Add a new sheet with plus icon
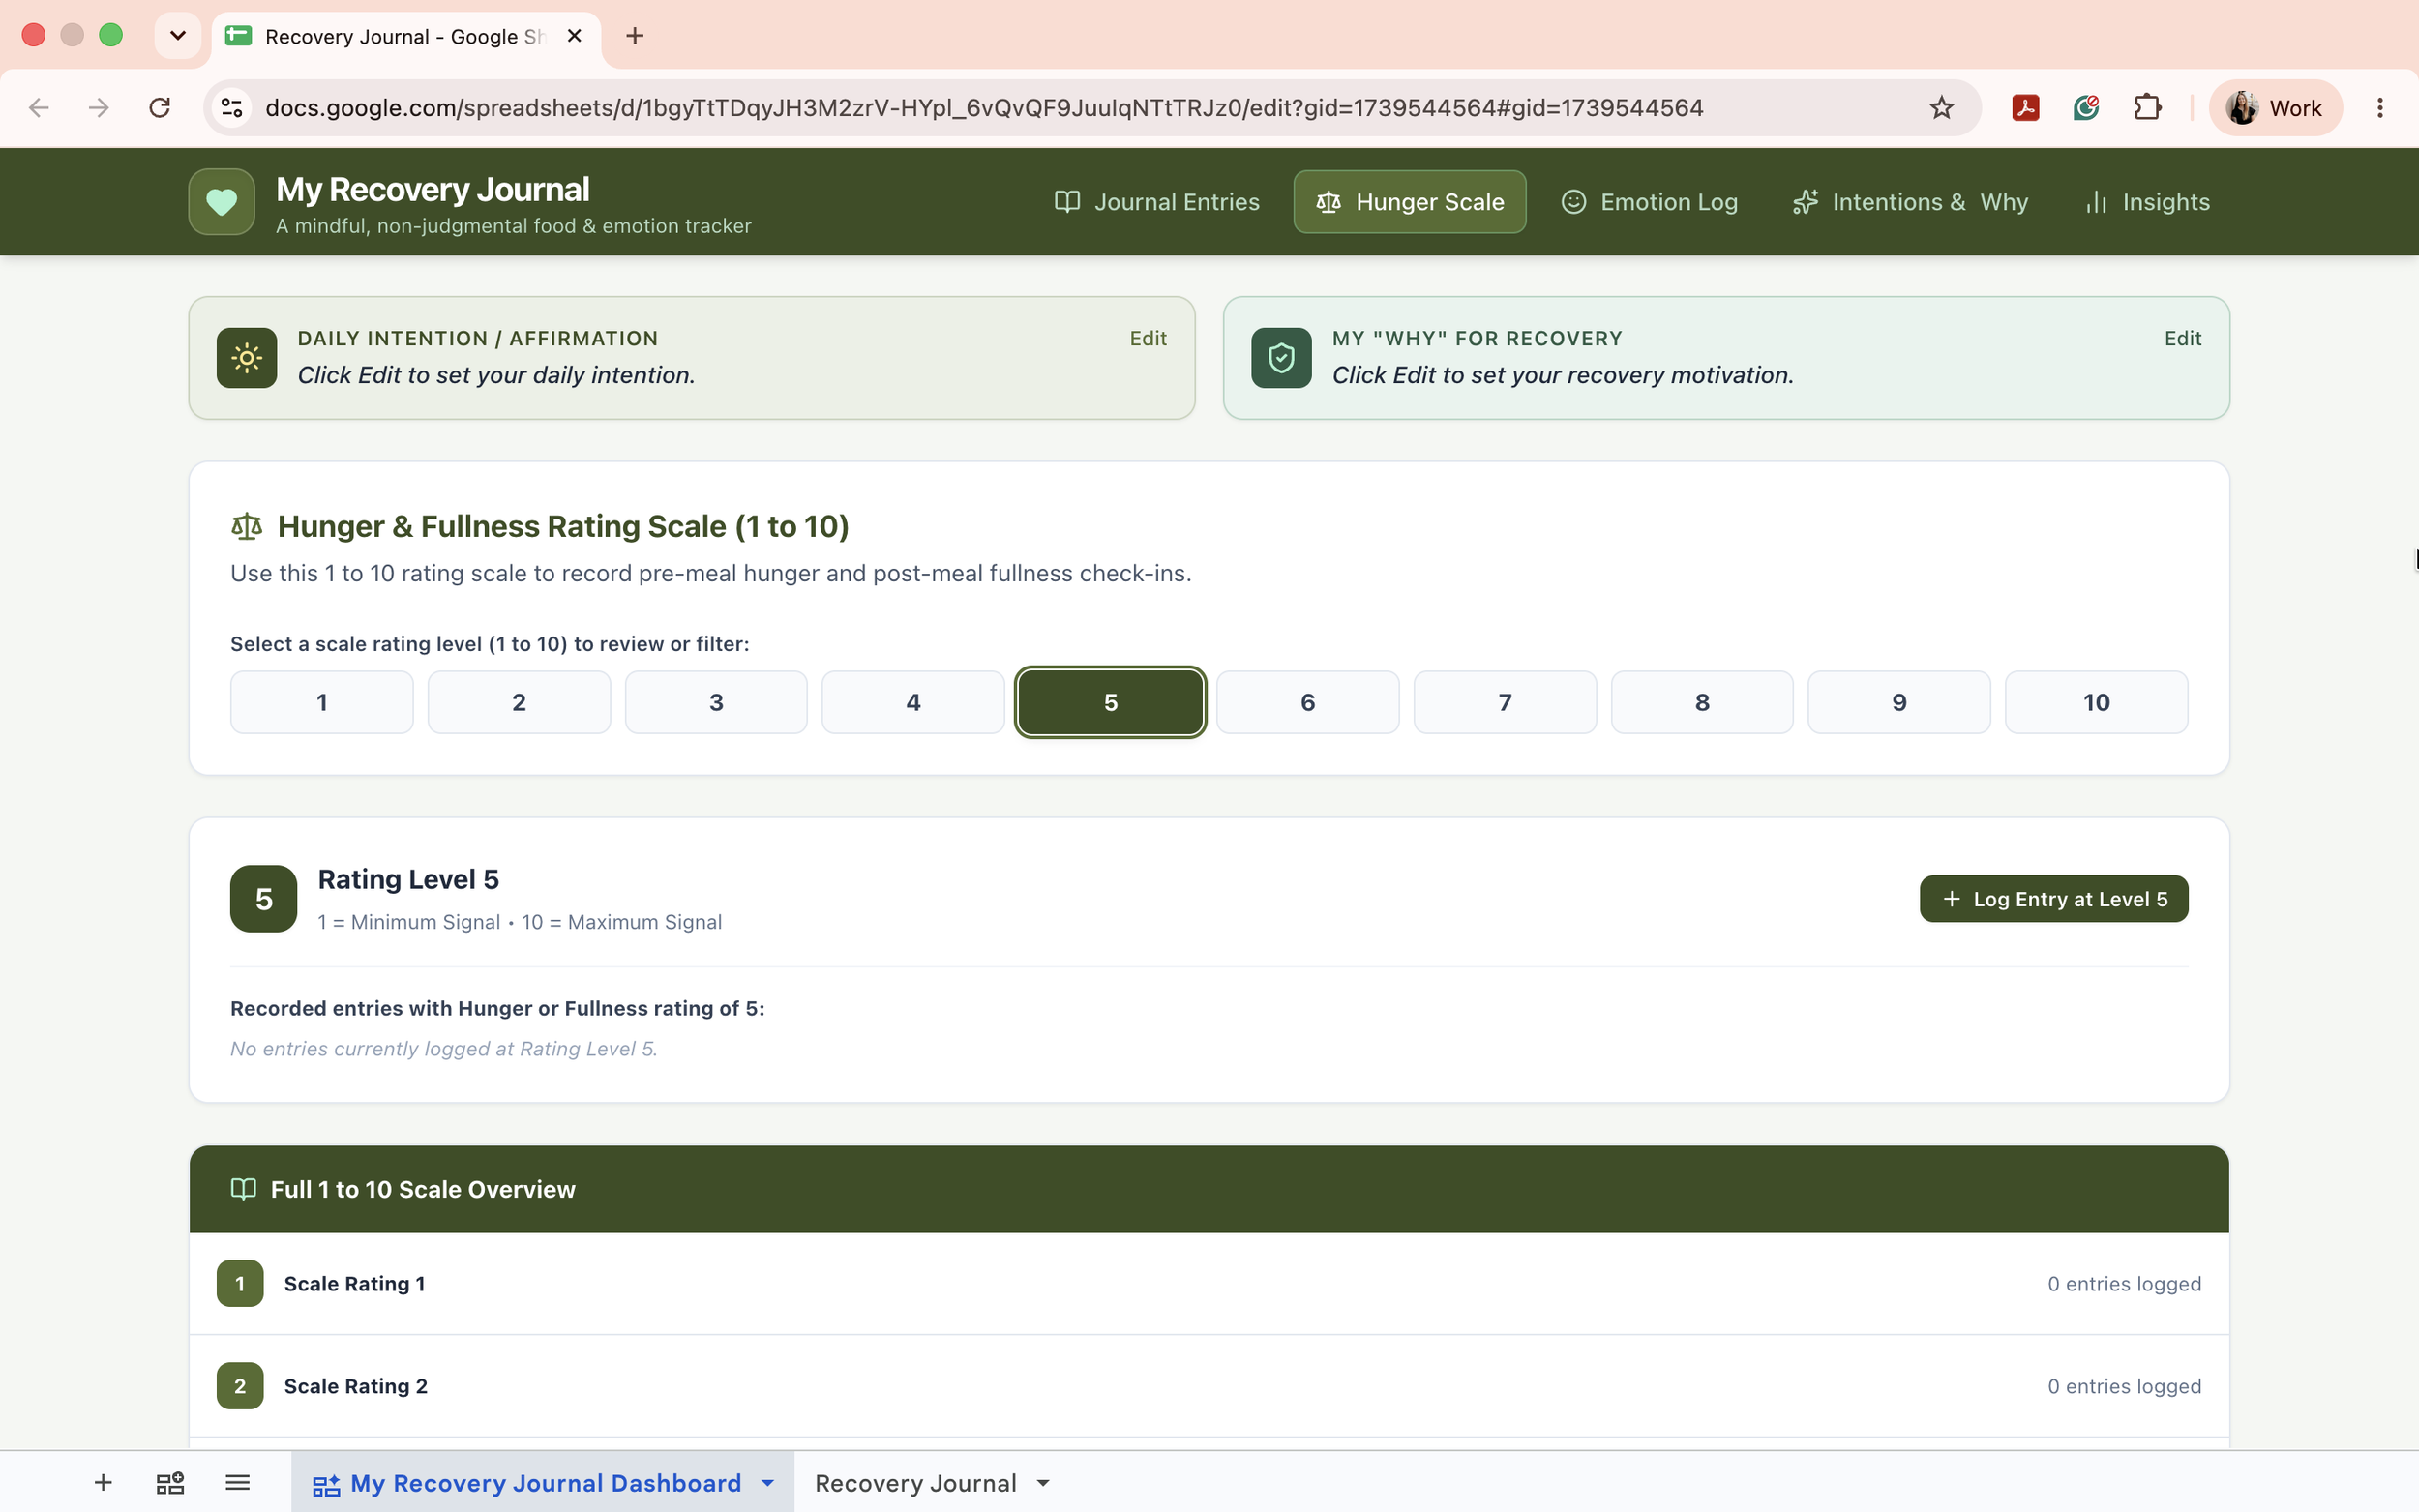2419x1512 pixels. 103,1482
